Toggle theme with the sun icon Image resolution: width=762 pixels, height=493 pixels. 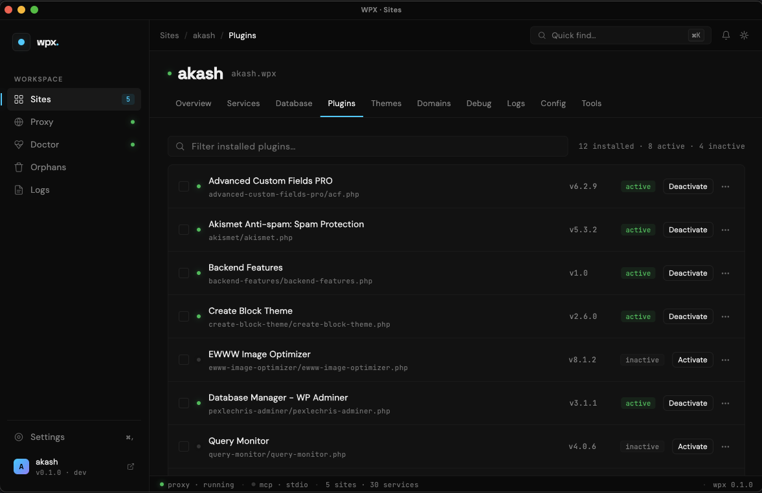(744, 36)
